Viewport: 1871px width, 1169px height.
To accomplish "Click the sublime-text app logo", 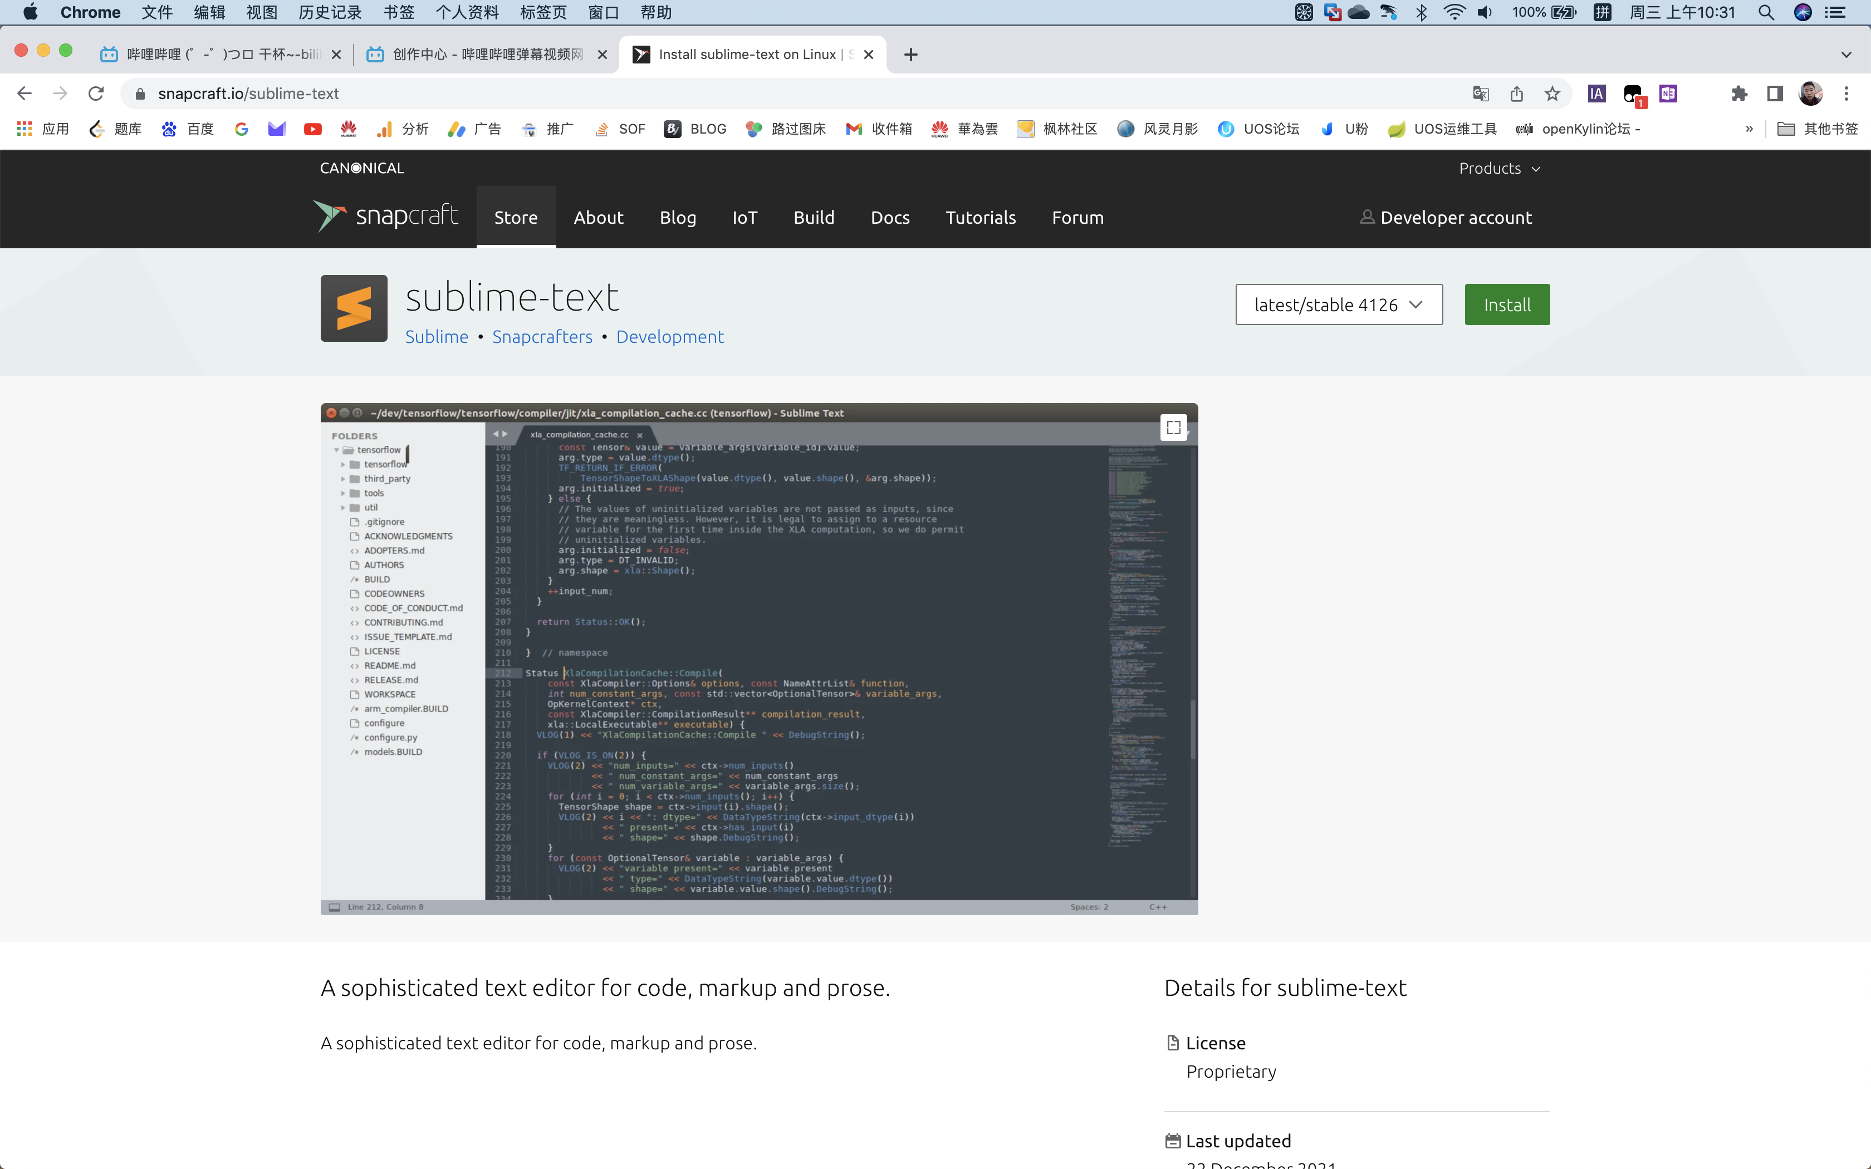I will (354, 308).
